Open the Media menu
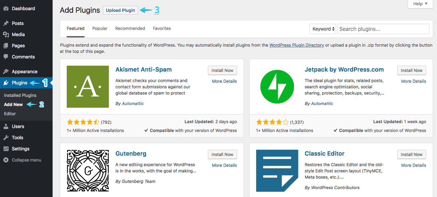 [18, 34]
